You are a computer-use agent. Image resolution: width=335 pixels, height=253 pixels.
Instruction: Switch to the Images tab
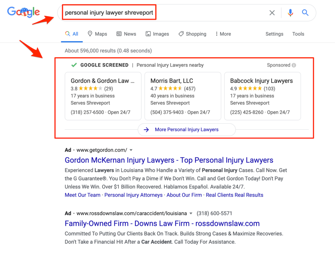pyautogui.click(x=157, y=34)
